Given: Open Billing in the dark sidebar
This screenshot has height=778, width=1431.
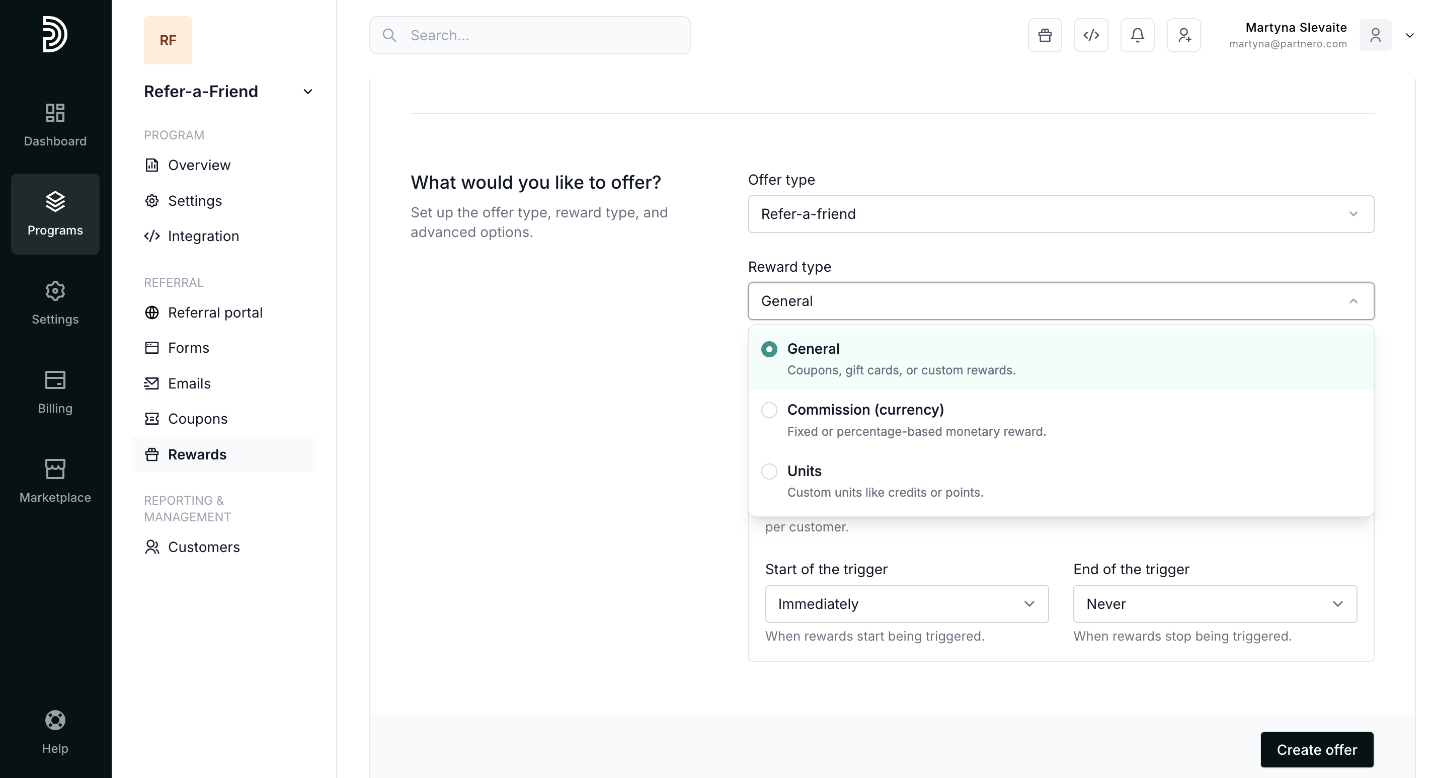Looking at the screenshot, I should 55,392.
